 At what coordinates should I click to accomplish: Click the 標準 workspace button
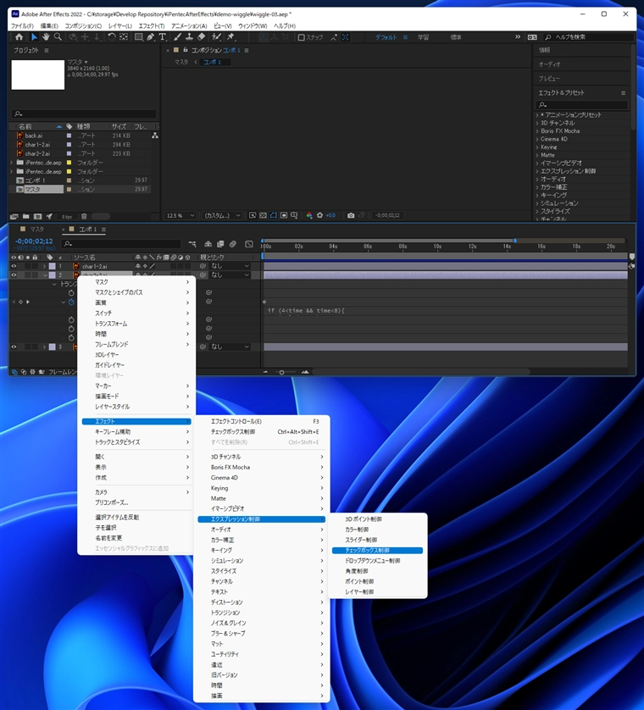click(x=456, y=37)
